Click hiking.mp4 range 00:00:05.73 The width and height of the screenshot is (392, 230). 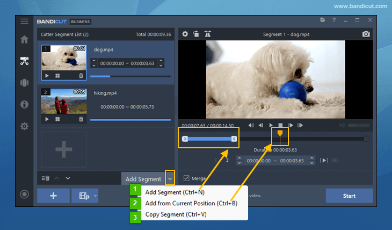point(142,107)
